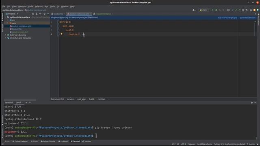This screenshot has height=146, width=260.
Task: Click the terminal command prompt input
Action: coord(96,136)
